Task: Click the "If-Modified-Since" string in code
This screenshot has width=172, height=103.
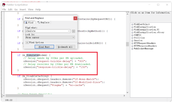Action: [88, 82]
